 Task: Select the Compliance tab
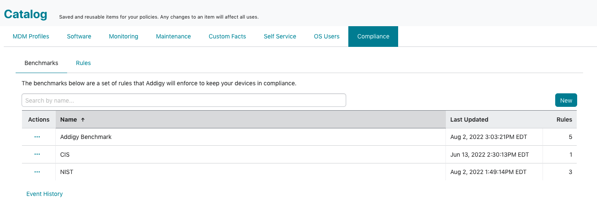[373, 36]
